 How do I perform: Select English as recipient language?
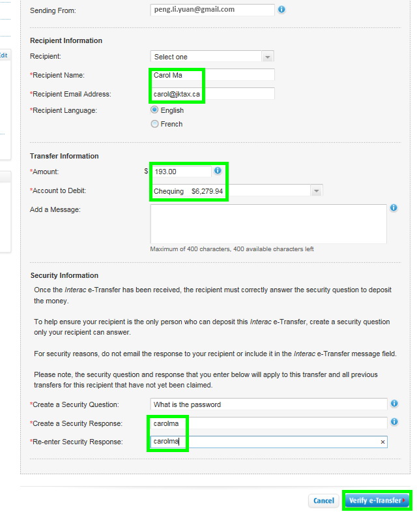pyautogui.click(x=155, y=110)
